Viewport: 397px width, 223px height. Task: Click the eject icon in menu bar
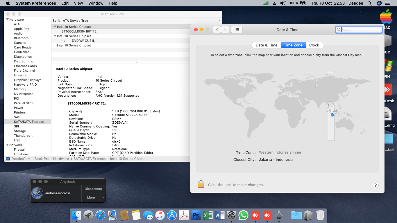[274, 3]
